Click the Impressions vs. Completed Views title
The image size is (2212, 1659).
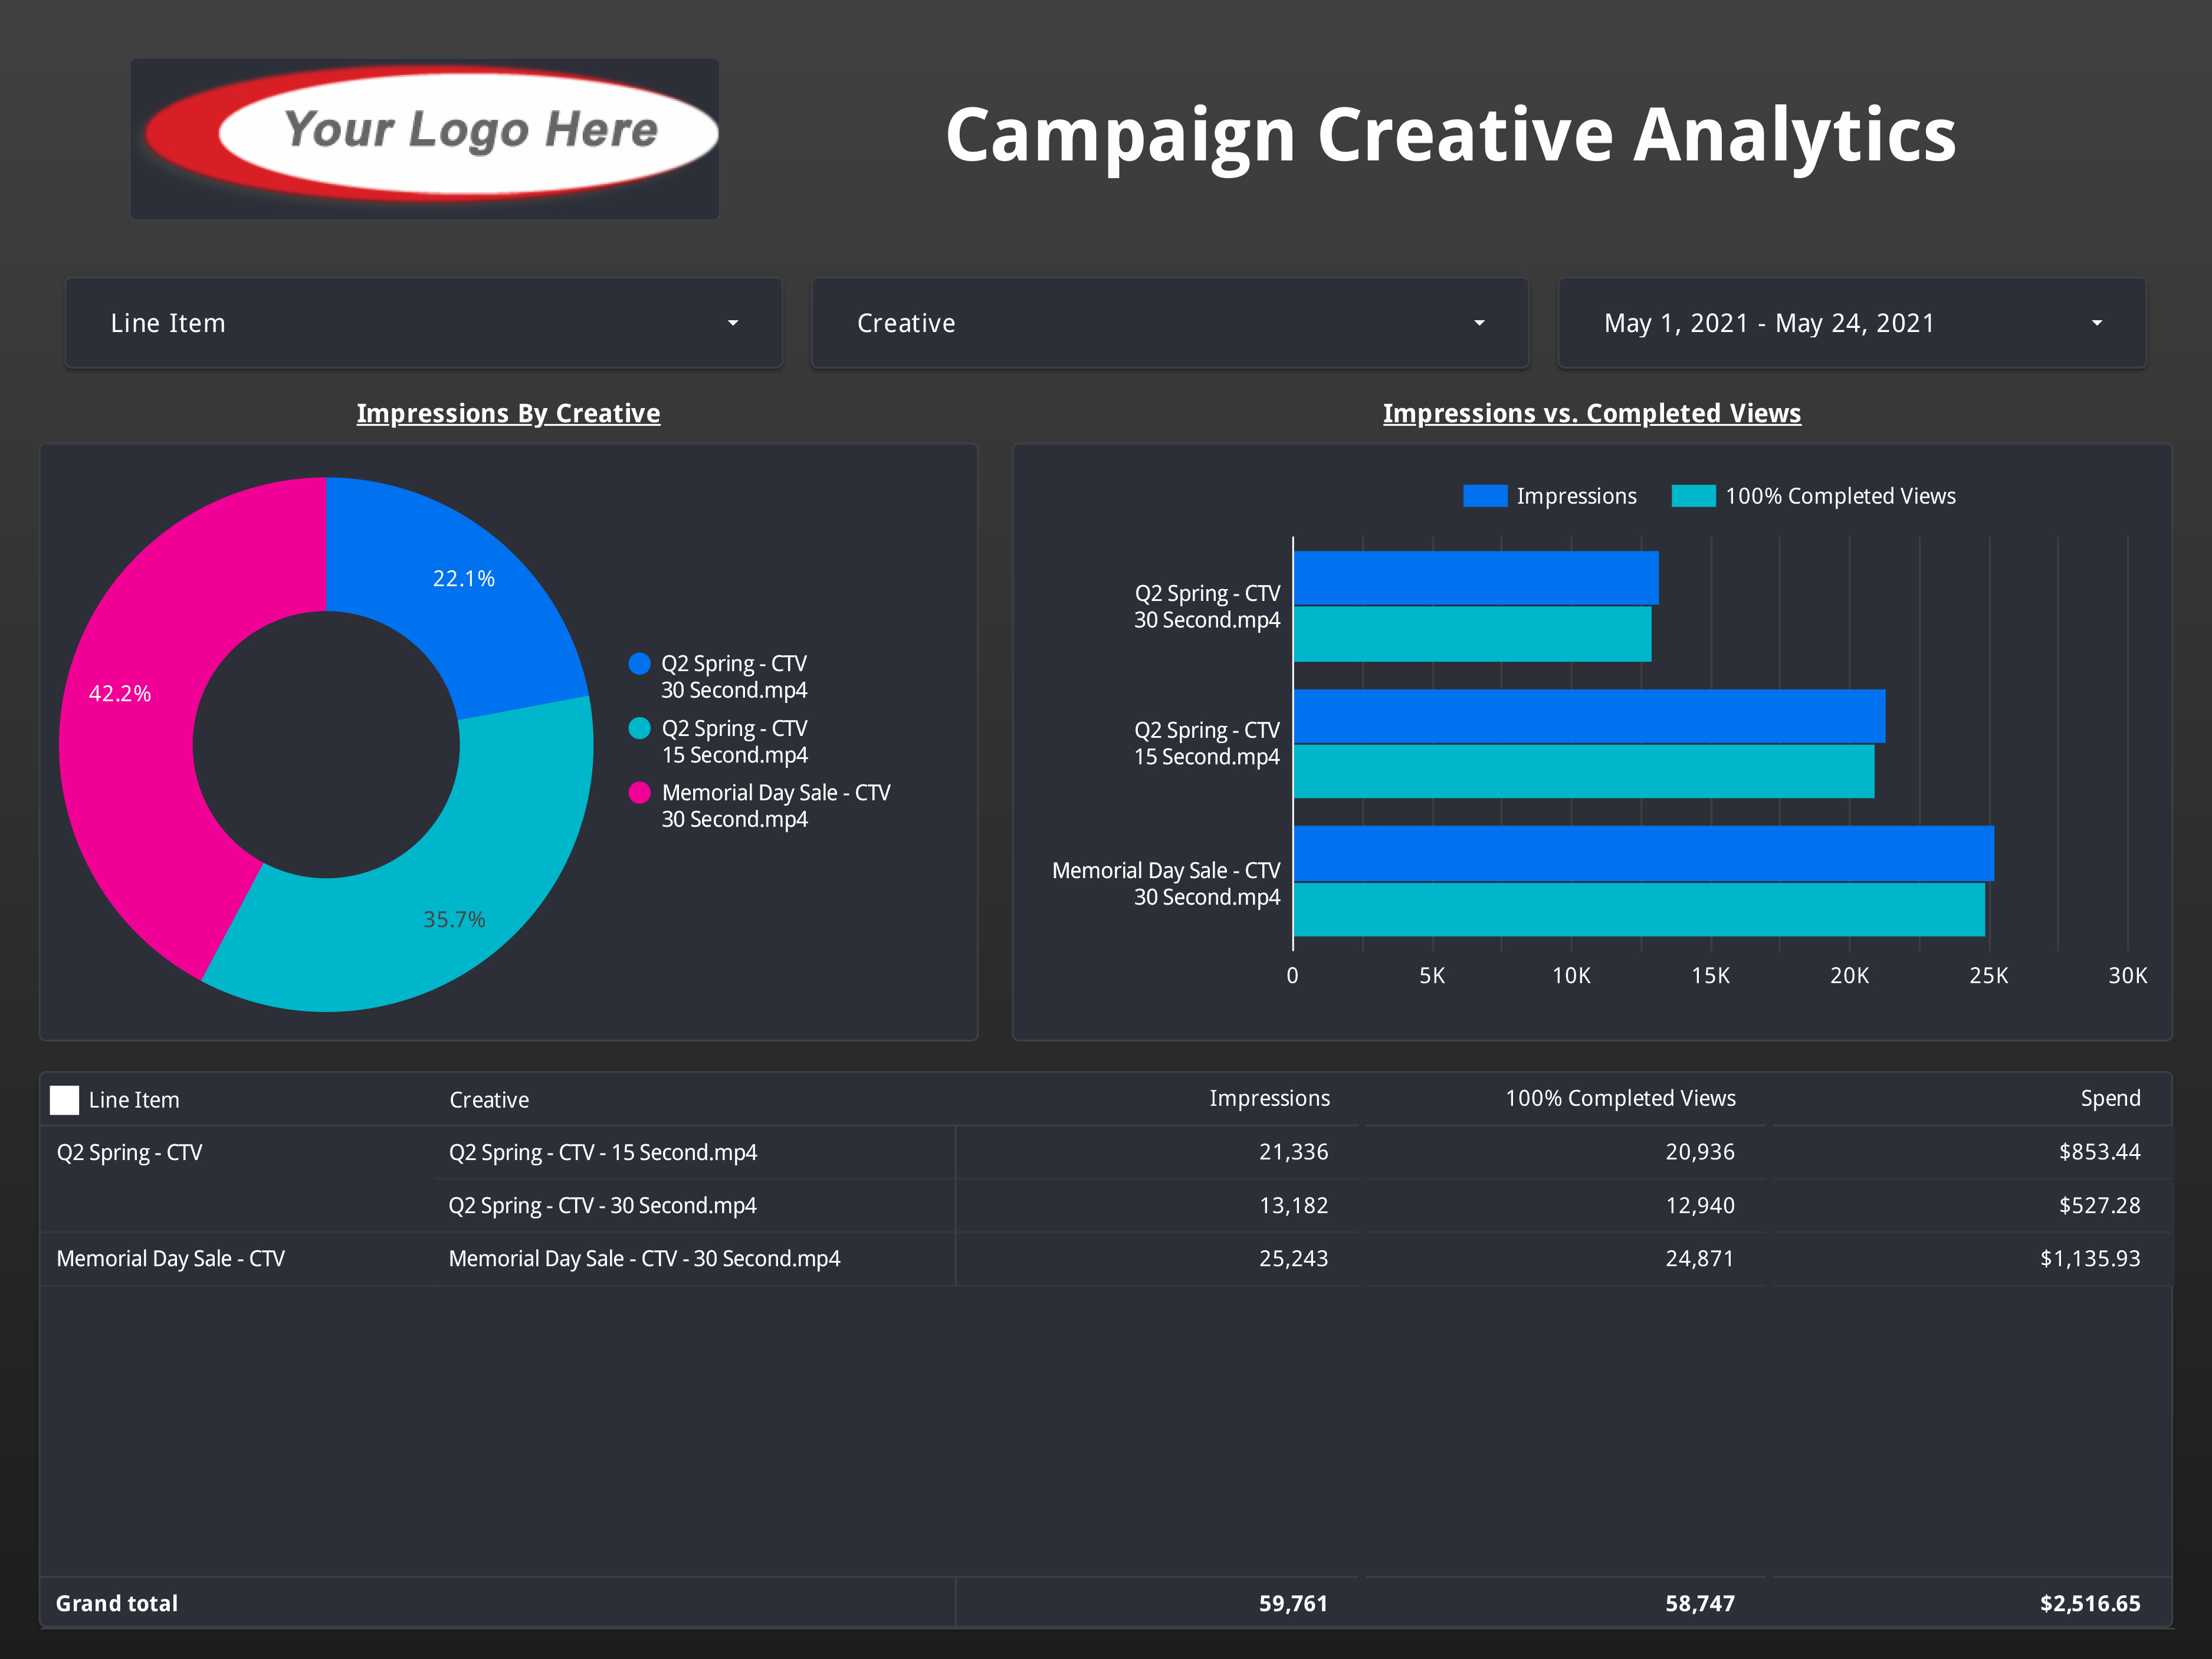[1591, 413]
